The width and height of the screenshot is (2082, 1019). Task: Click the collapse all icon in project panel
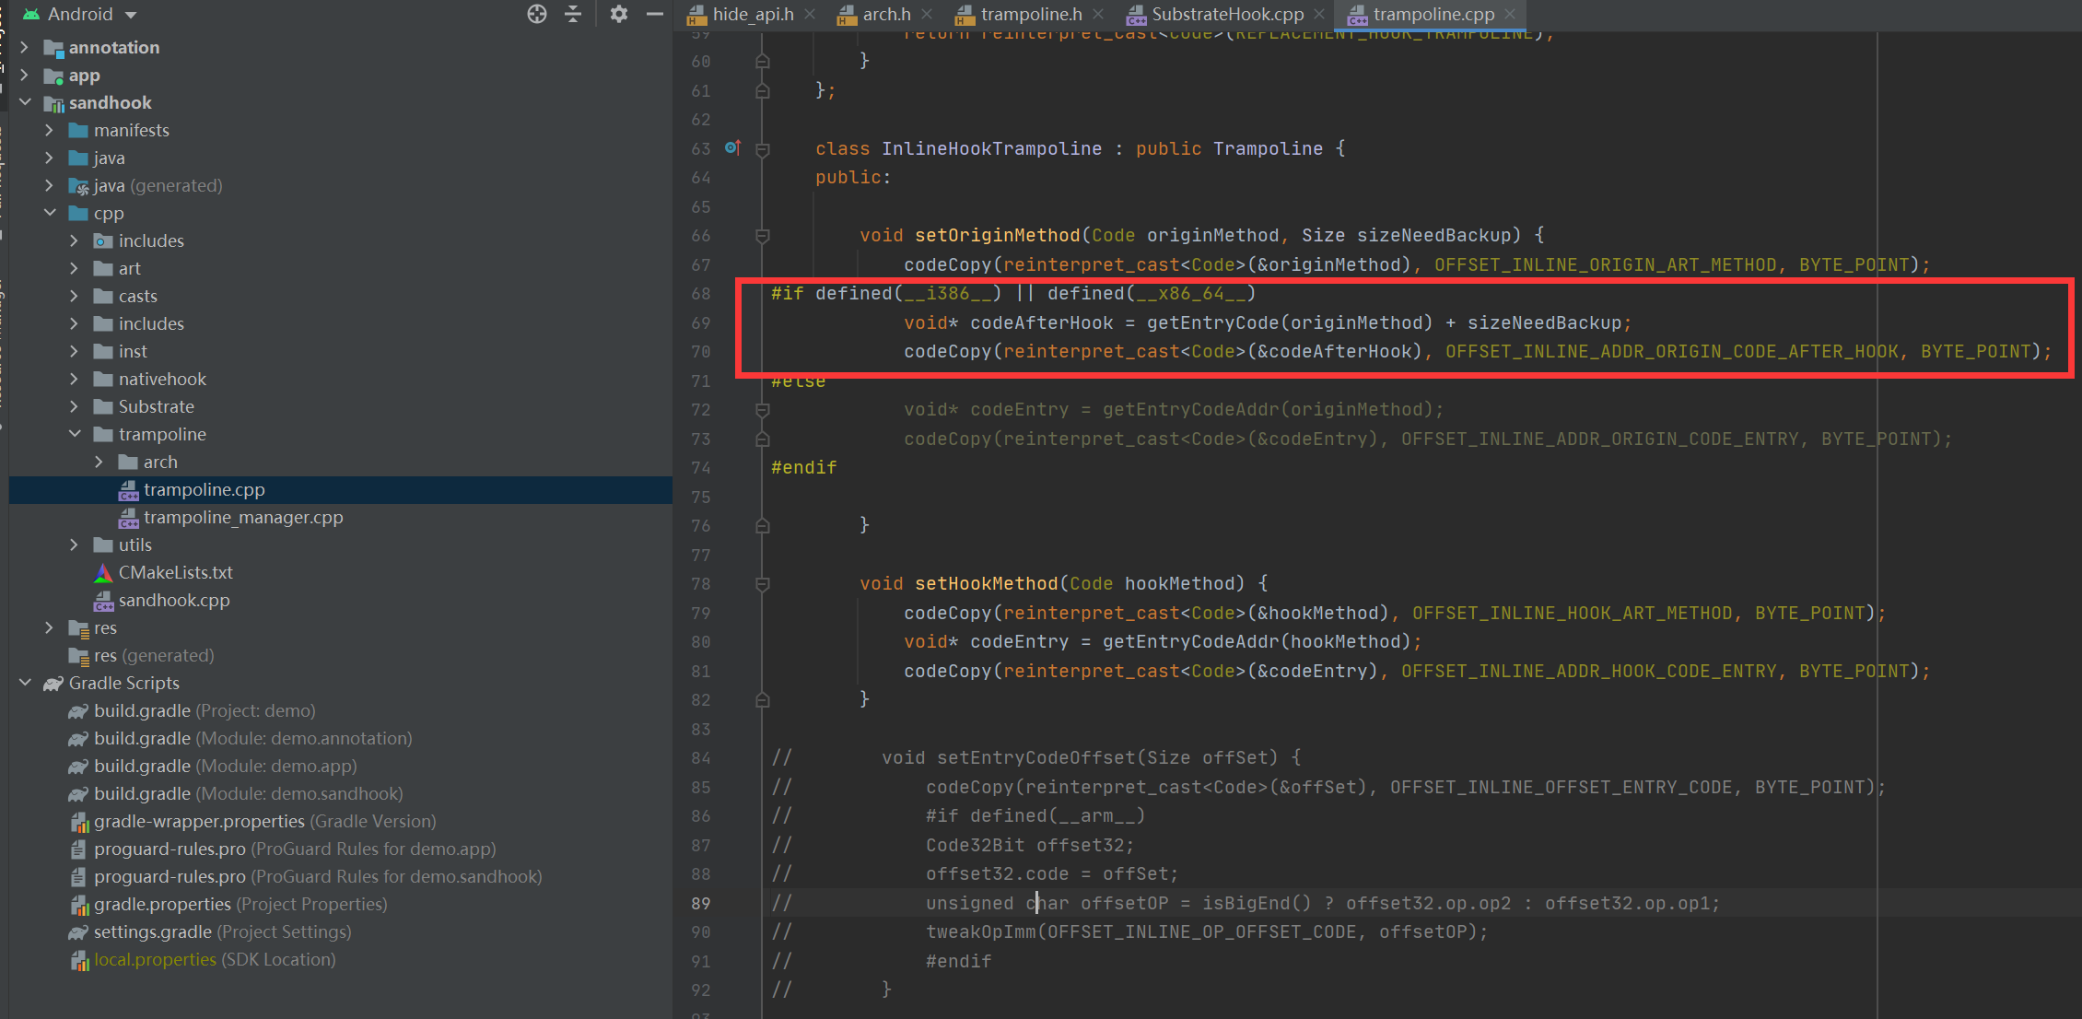tap(573, 14)
